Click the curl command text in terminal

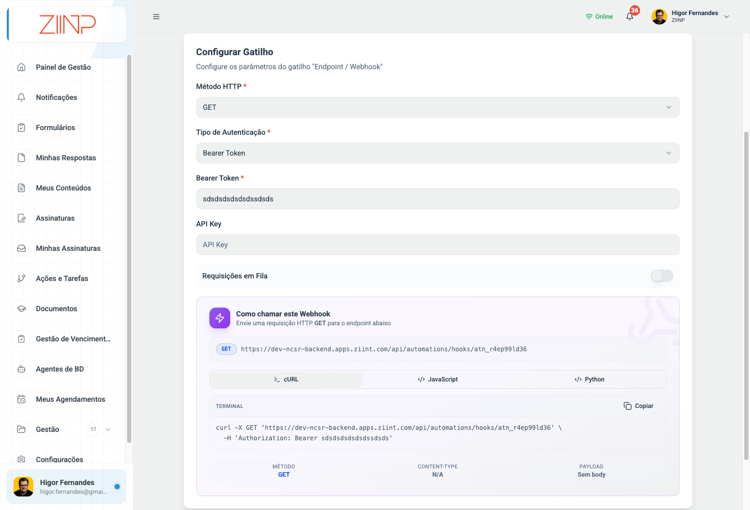coord(389,433)
